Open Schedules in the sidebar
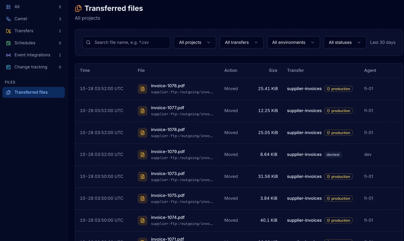 (x=33, y=43)
